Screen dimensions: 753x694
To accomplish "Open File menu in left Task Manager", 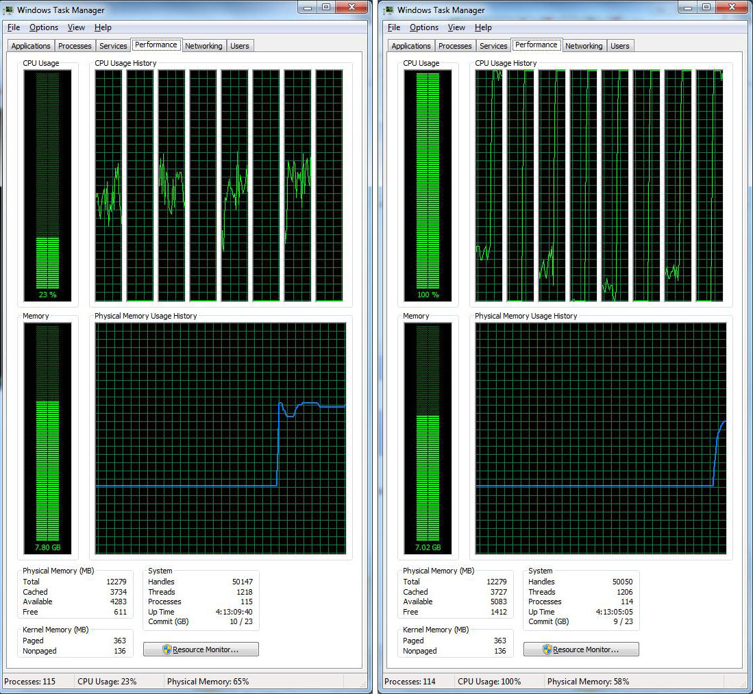I will coord(14,27).
